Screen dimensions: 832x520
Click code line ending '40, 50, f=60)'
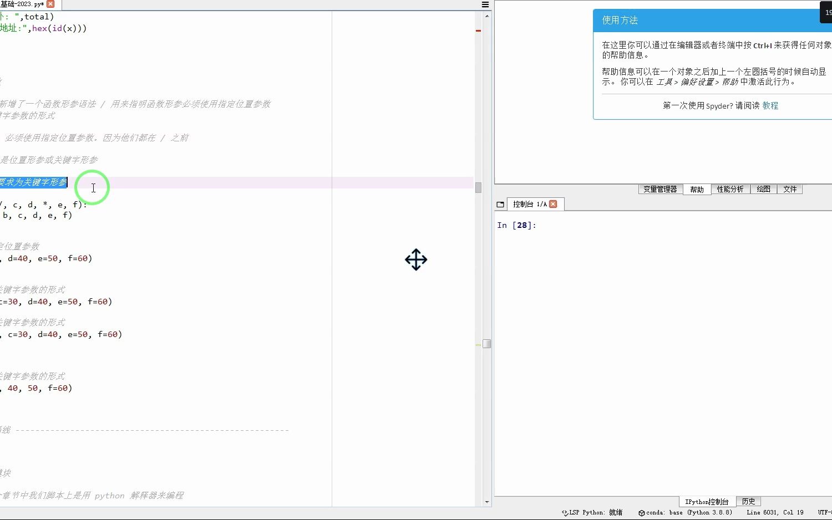pyautogui.click(x=36, y=388)
